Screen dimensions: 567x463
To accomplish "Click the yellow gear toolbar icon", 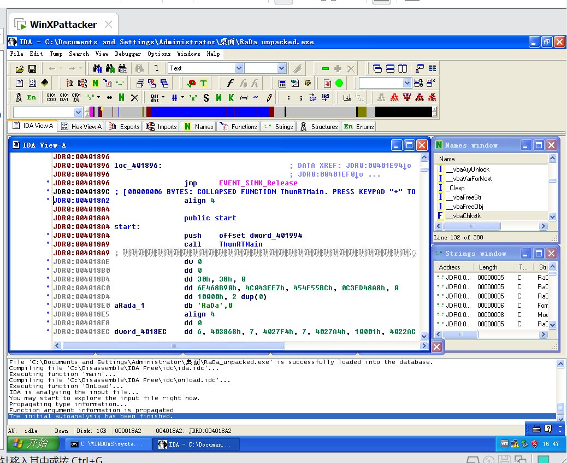I will [308, 83].
